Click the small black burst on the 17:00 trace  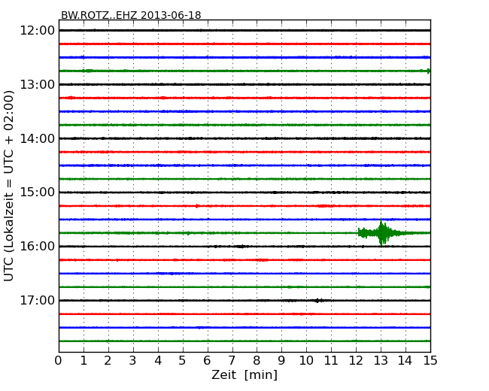pos(317,301)
